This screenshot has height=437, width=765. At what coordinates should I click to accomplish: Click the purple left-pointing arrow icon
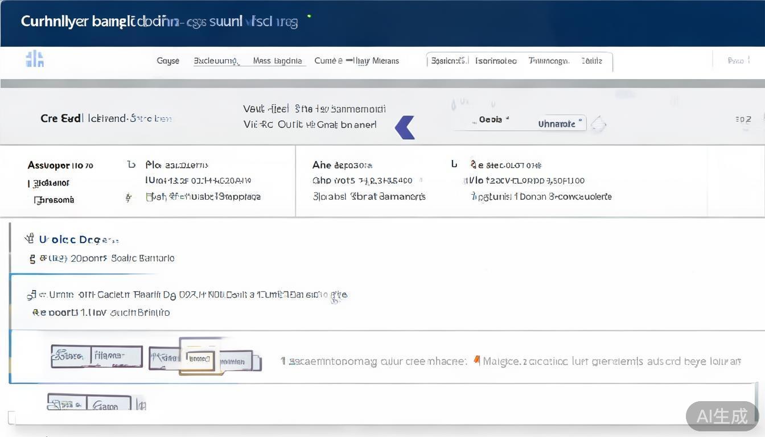(405, 127)
